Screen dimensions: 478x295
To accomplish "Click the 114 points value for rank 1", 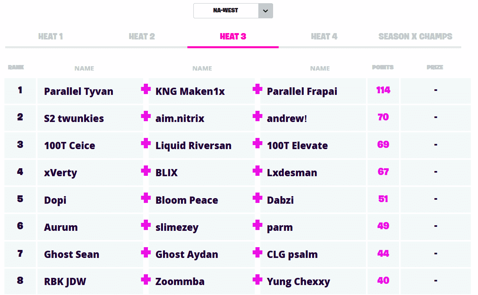I will point(383,90).
